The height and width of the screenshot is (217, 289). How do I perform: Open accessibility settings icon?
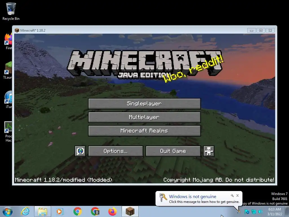pyautogui.click(x=209, y=151)
